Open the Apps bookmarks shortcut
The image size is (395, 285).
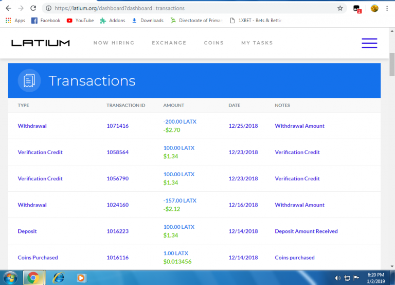15,21
